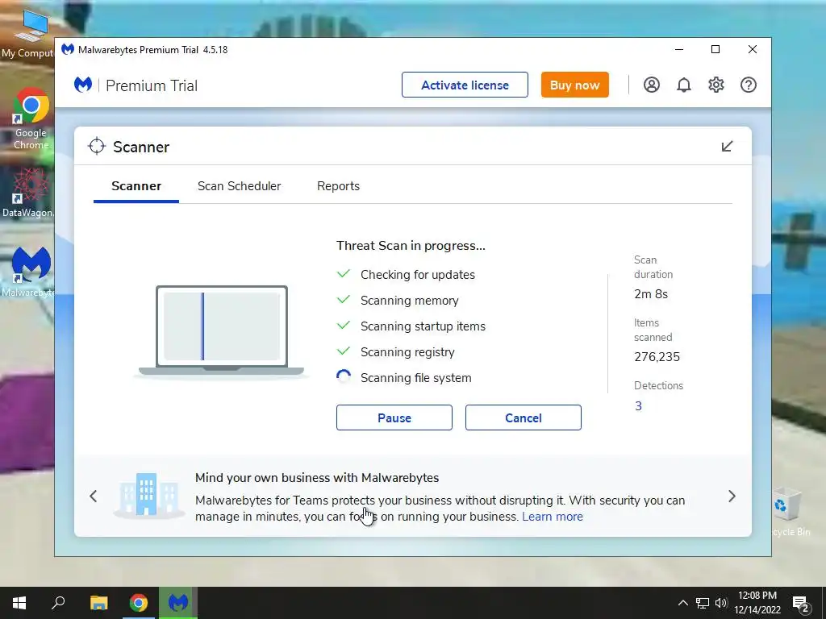
Task: Select 'Checking for updates' text
Action: coord(418,275)
